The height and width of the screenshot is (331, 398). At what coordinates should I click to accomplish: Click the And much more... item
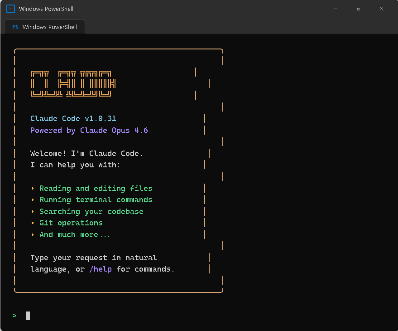(74, 234)
